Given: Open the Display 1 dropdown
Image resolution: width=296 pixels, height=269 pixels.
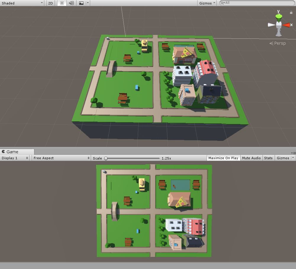Looking at the screenshot, I should pyautogui.click(x=15, y=158).
